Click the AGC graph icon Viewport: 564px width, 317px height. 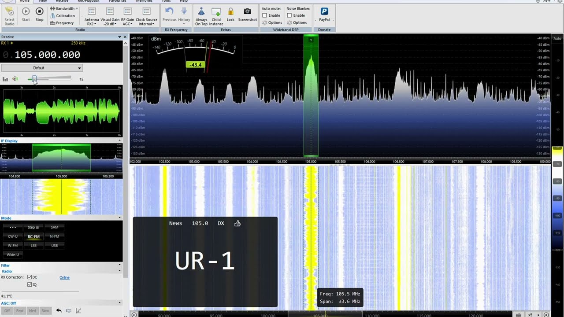(78, 311)
